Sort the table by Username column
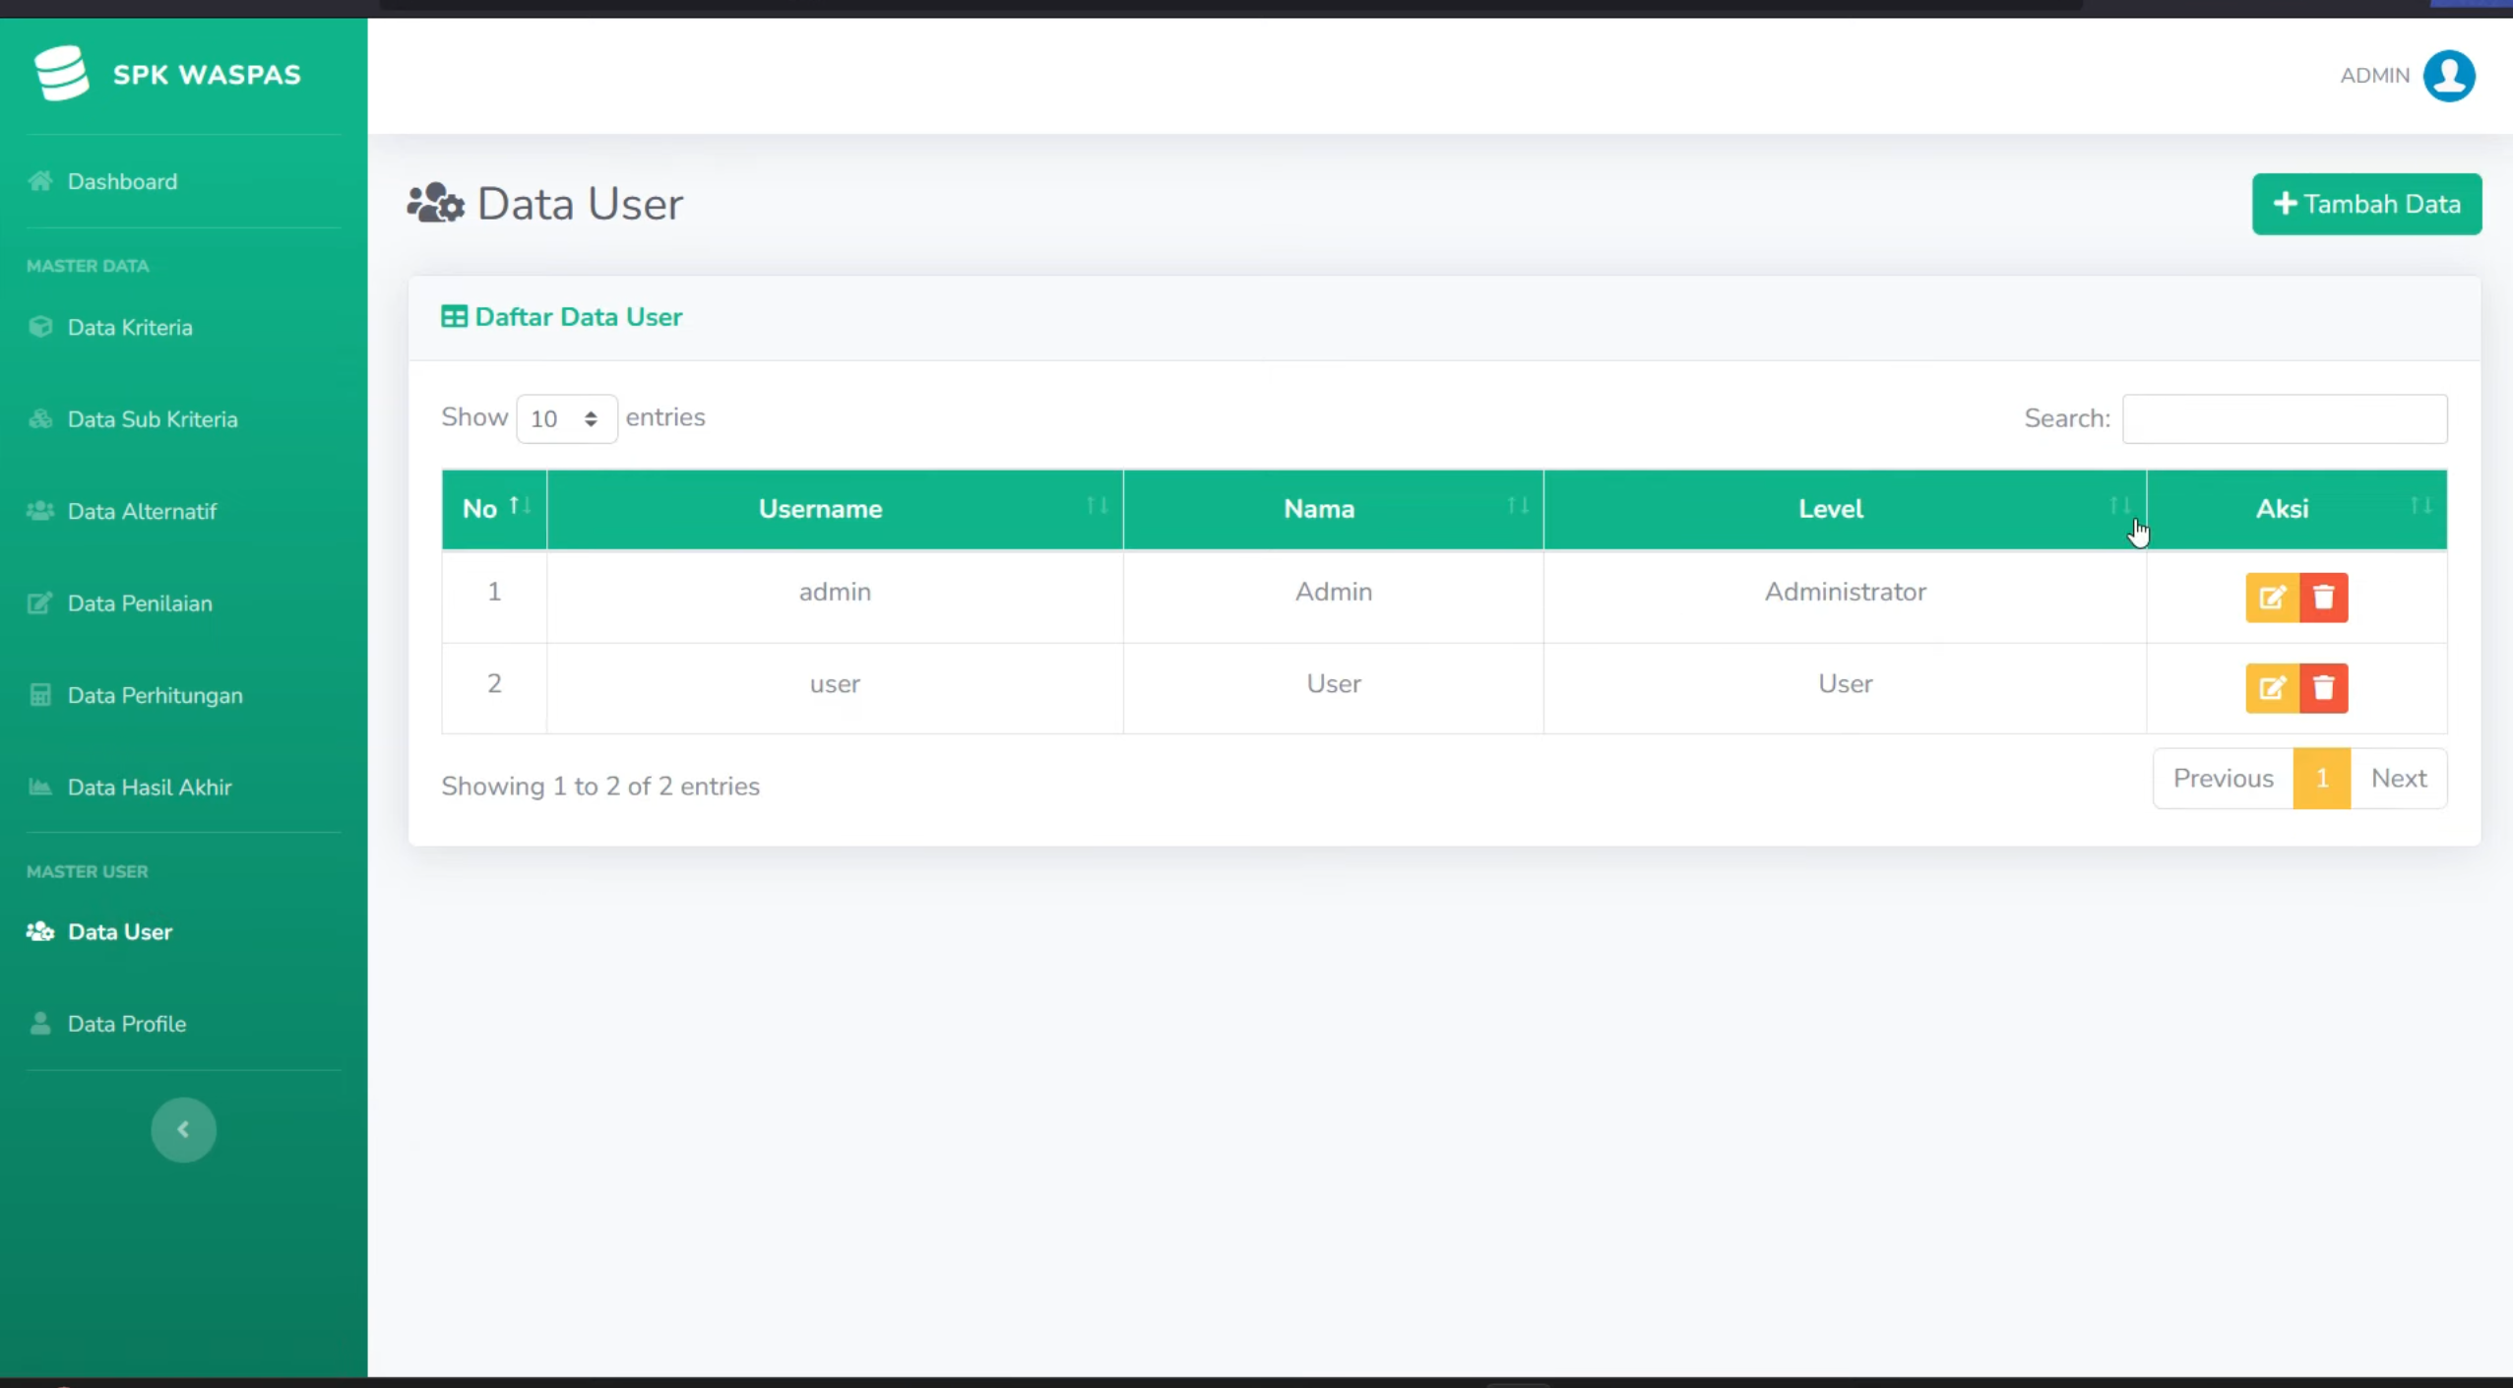Screen dimensions: 2513x1388 click(x=835, y=509)
